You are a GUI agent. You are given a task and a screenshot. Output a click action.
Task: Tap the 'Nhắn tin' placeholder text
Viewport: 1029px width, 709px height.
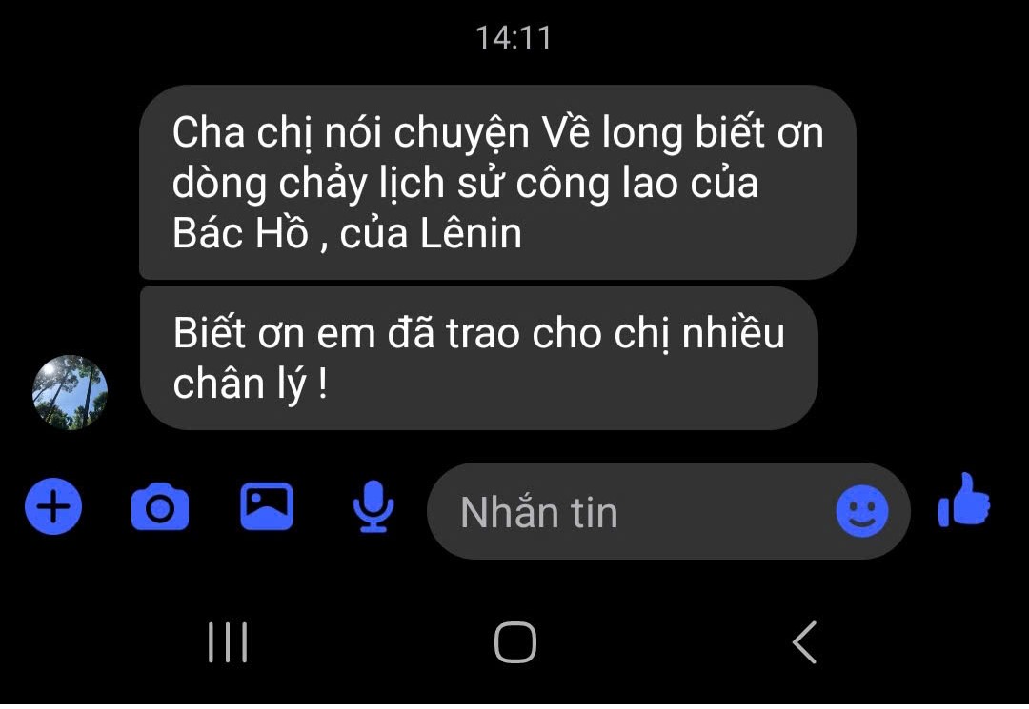tap(538, 512)
